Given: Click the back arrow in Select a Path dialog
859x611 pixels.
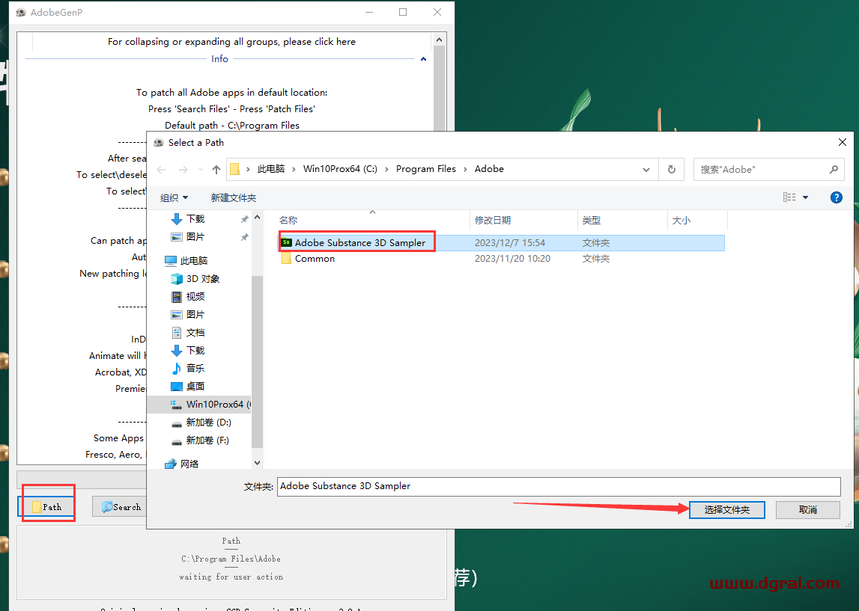Looking at the screenshot, I should (161, 170).
